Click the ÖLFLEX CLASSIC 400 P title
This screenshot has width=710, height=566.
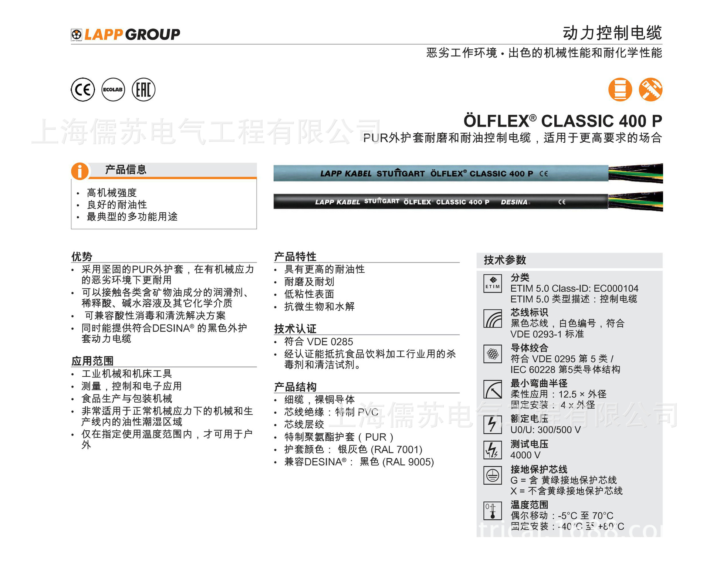point(562,121)
